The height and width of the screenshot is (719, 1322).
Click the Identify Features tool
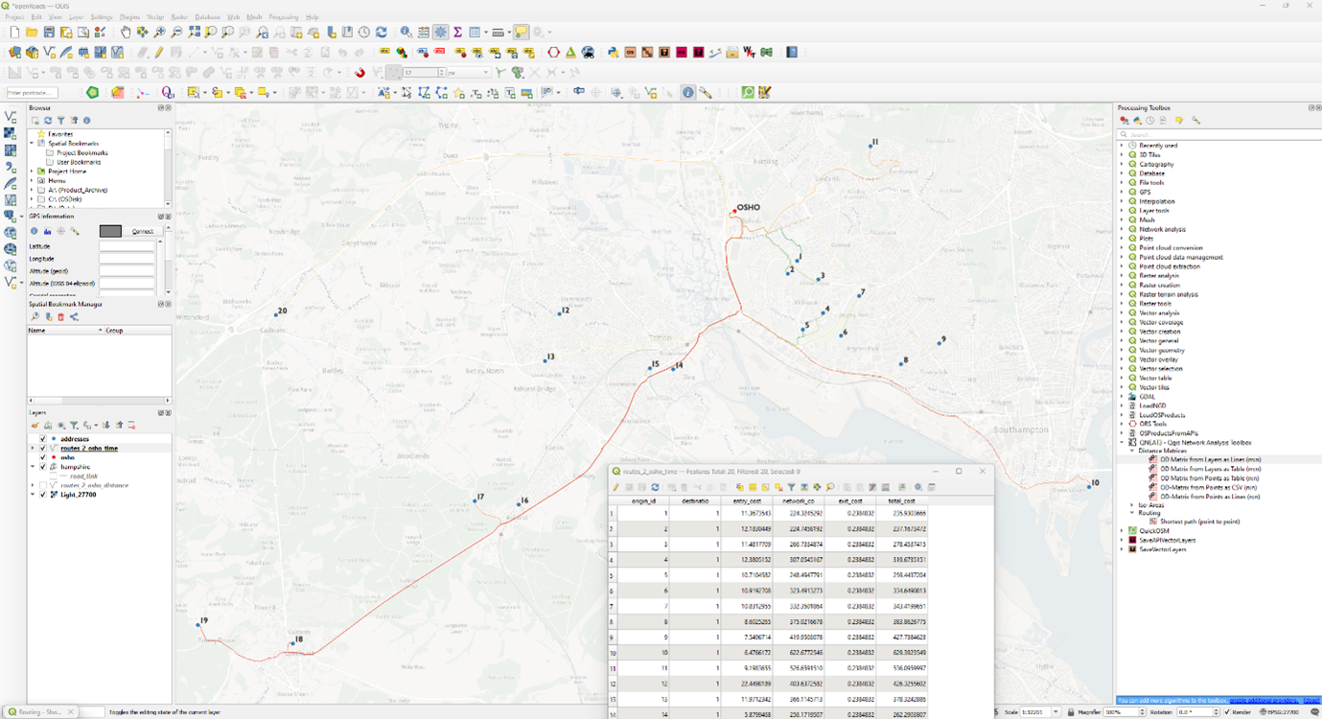[x=406, y=33]
